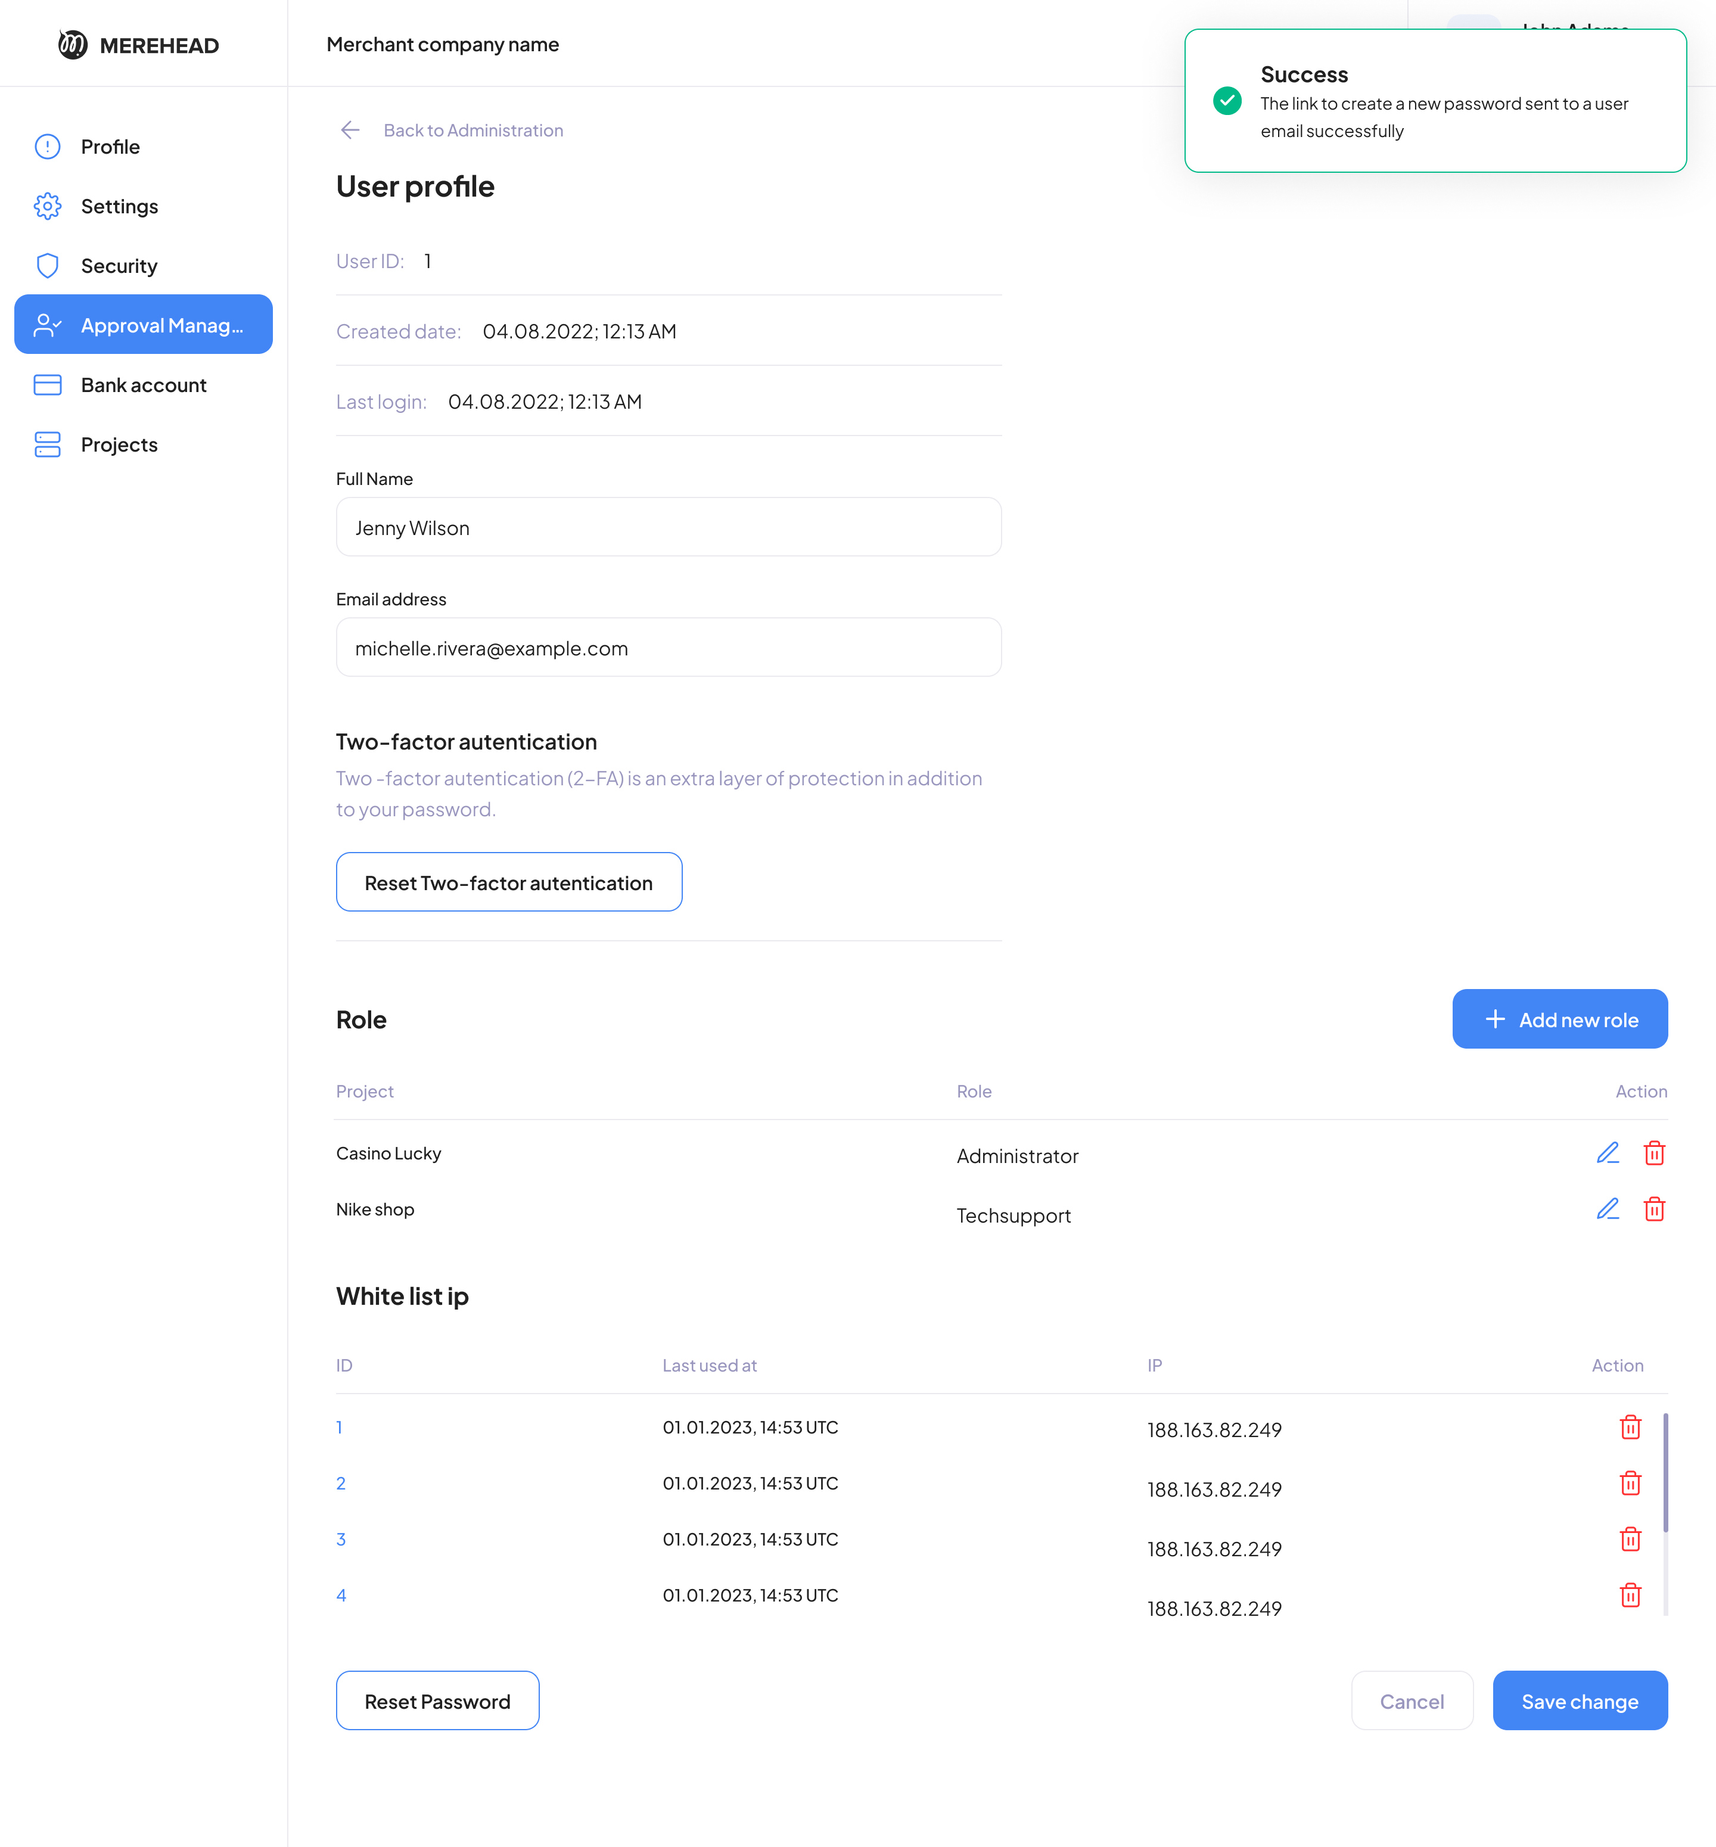Delete the Casino Lucky Administrator role

[x=1654, y=1153]
